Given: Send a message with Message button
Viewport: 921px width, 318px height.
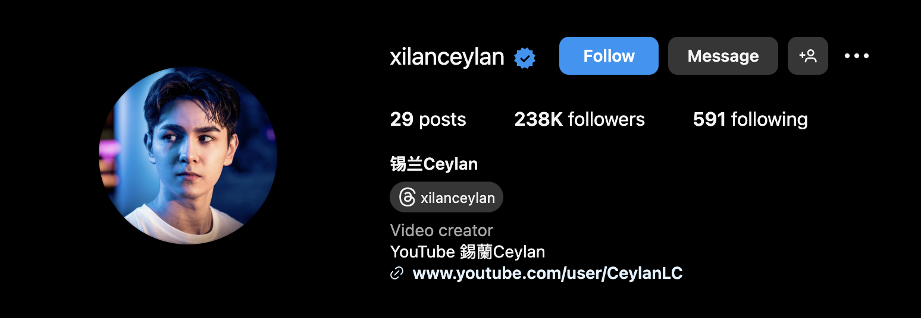Looking at the screenshot, I should (723, 56).
